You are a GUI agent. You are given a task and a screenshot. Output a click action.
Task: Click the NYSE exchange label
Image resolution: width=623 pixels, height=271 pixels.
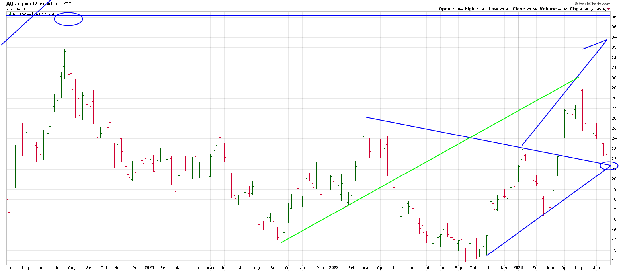click(x=66, y=4)
